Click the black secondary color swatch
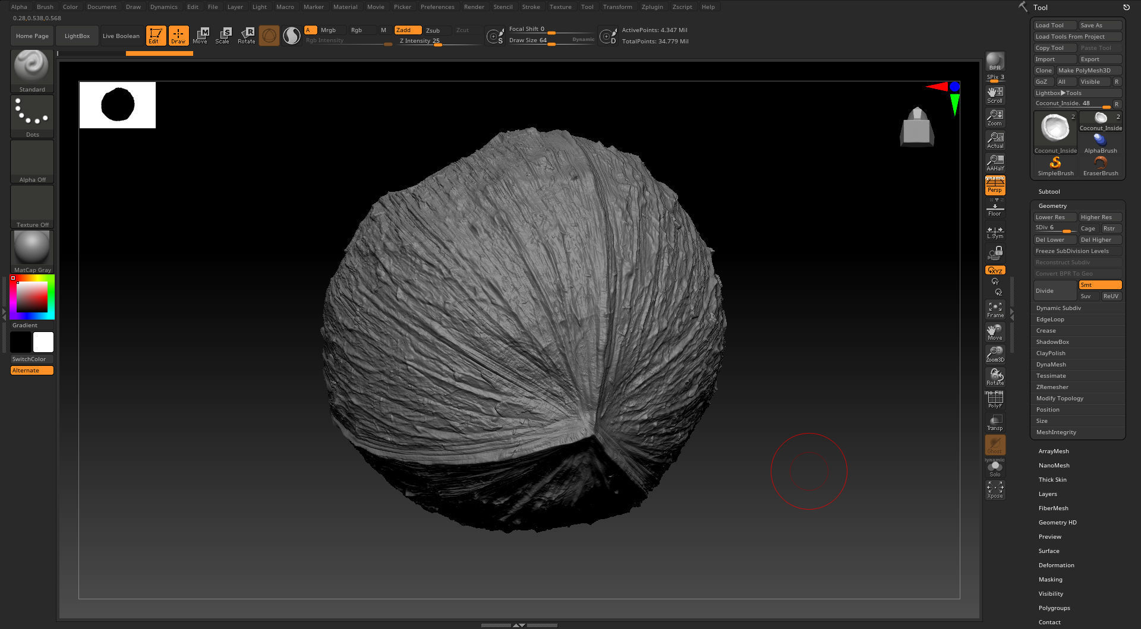Screen dimensions: 1141x629 [20, 342]
